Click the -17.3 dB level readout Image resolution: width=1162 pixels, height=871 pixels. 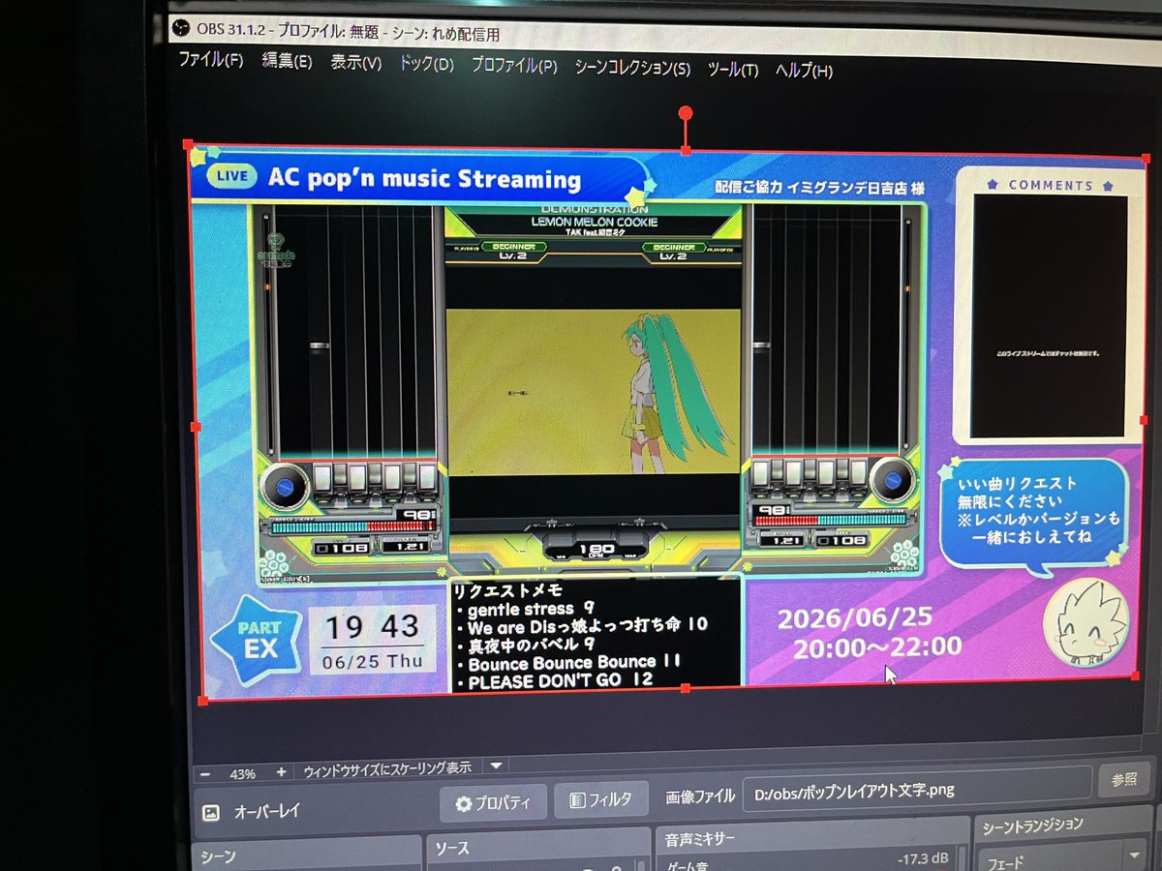(922, 857)
